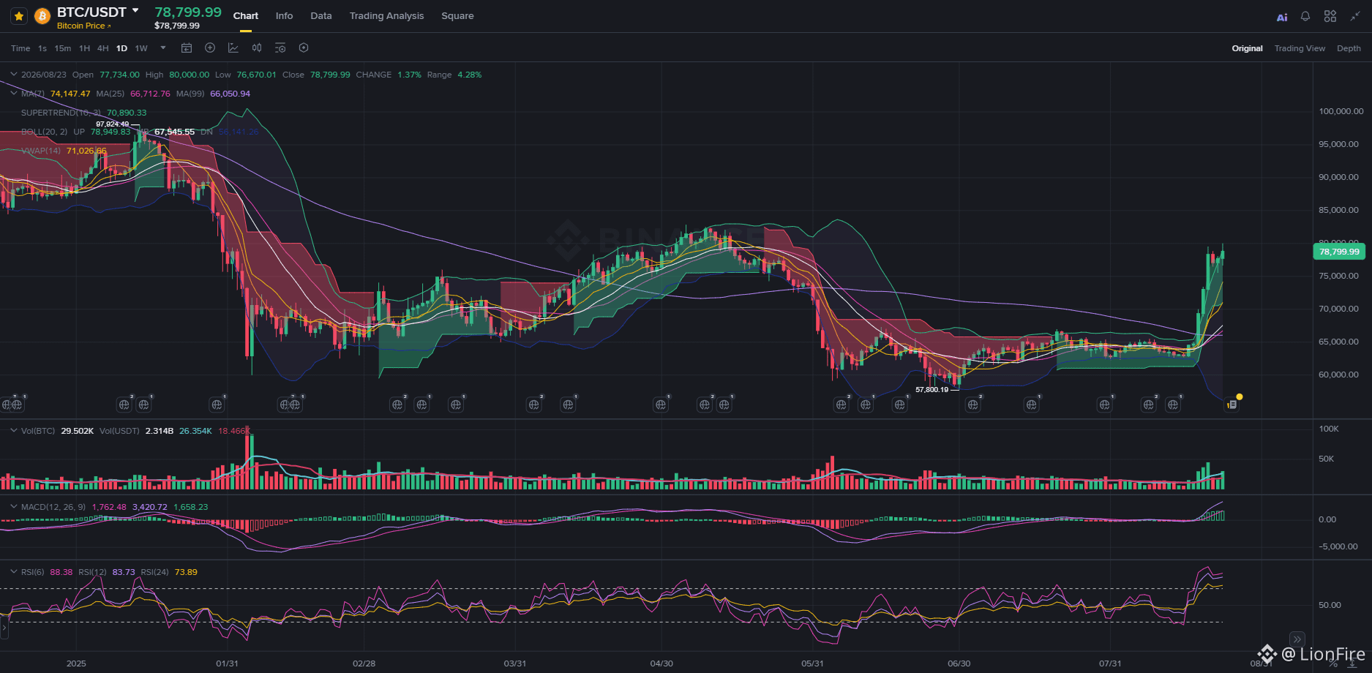
Task: Open price alerts via the bell icon
Action: pyautogui.click(x=1305, y=16)
